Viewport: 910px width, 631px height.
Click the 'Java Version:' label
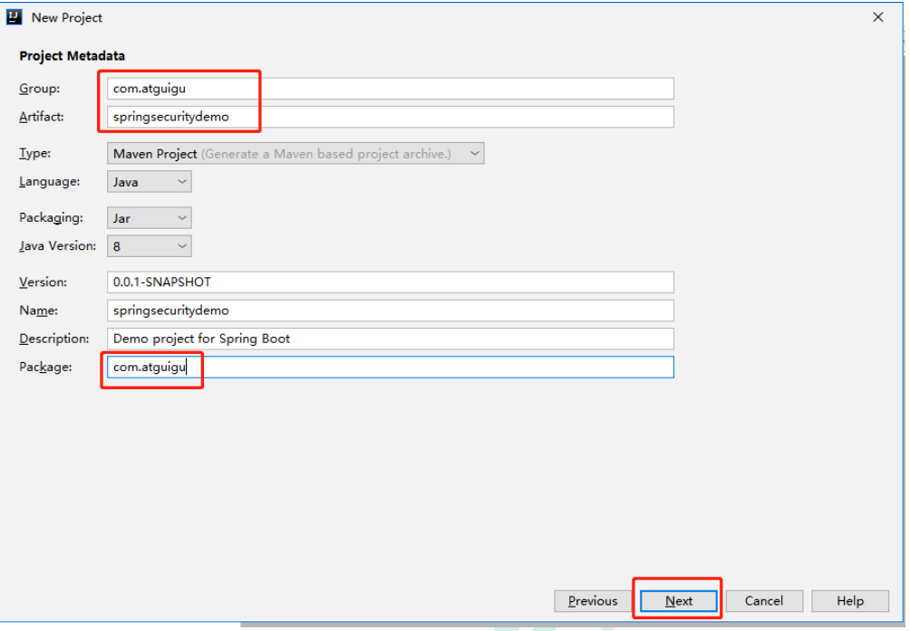[57, 246]
